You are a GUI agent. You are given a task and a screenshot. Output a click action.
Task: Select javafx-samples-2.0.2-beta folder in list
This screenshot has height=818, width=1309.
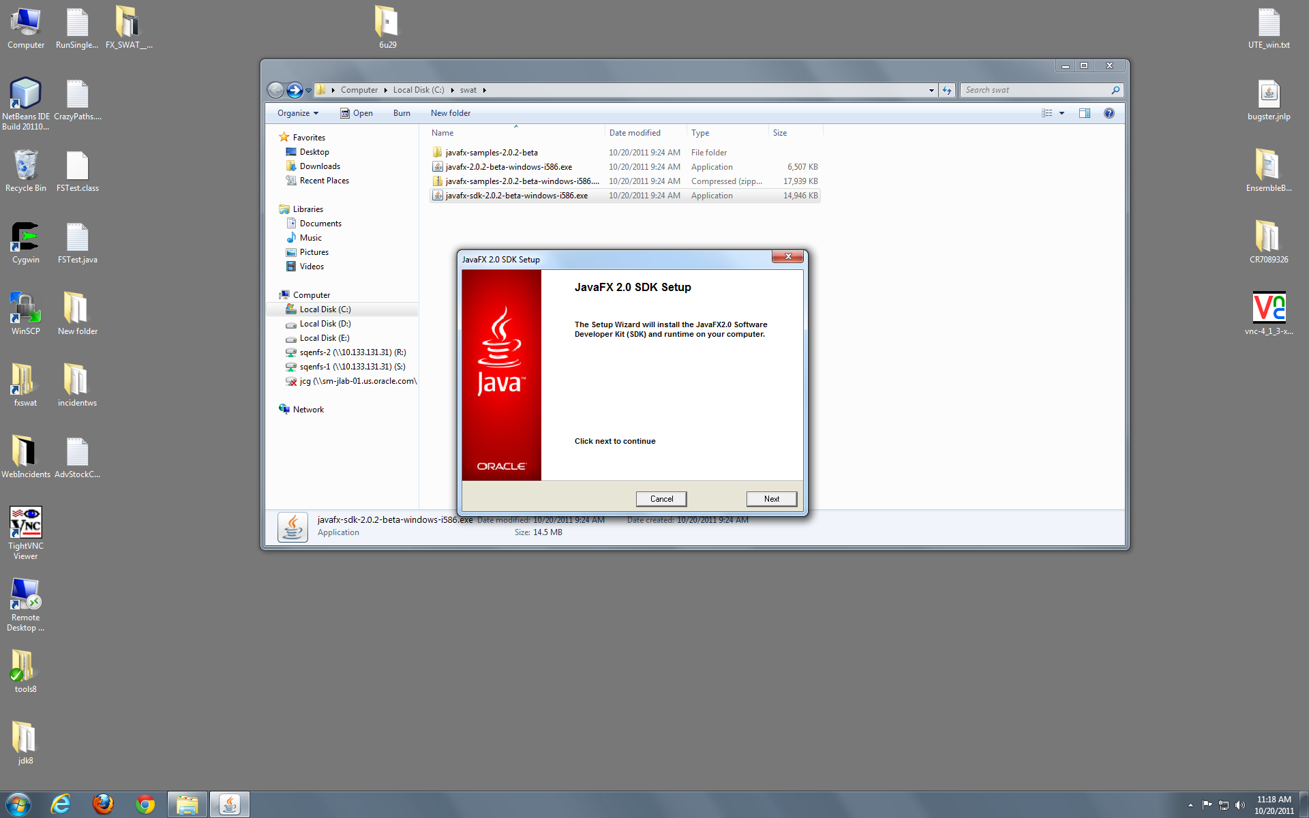(x=491, y=153)
